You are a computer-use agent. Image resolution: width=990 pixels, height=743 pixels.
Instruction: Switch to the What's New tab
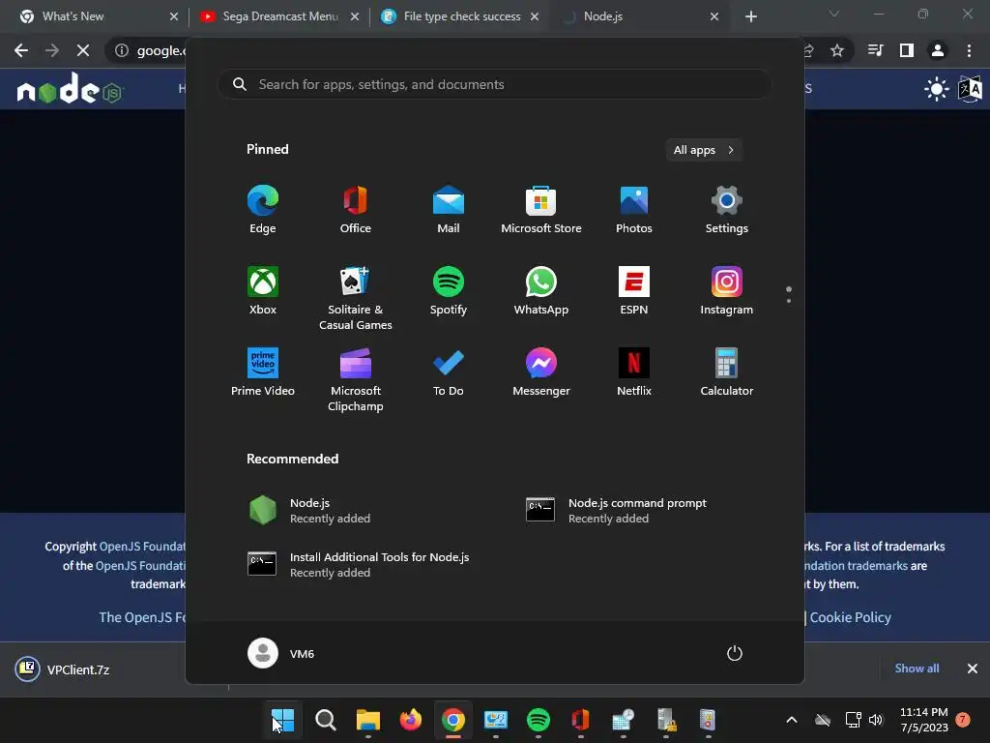94,16
